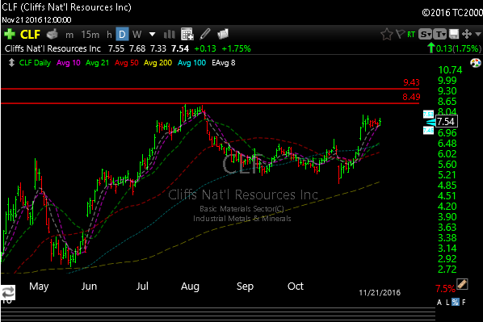483x322 pixels.
Task: Click the yellow Avg 200 legend label
Action: coord(157,63)
